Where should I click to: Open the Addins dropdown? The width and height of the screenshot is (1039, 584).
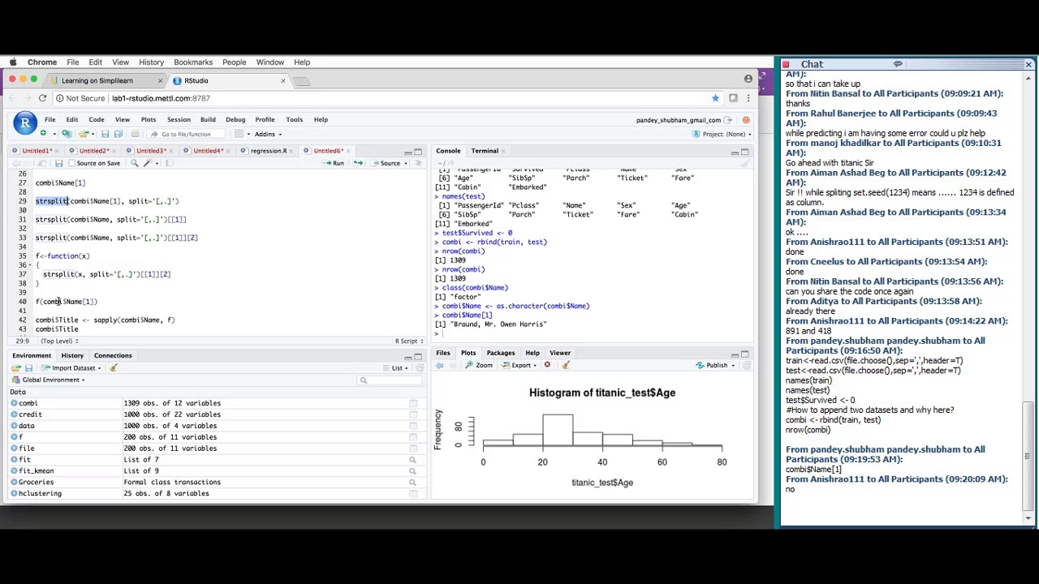click(268, 134)
